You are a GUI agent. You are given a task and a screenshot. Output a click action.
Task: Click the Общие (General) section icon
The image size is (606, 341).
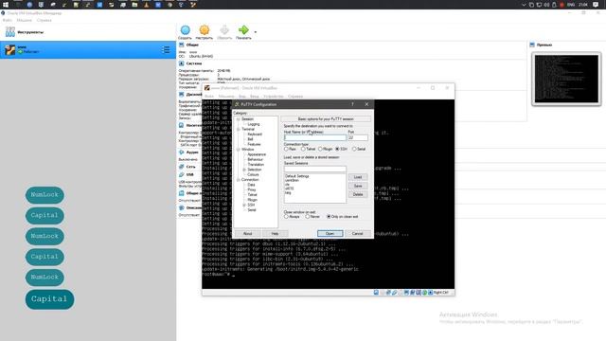(x=181, y=45)
